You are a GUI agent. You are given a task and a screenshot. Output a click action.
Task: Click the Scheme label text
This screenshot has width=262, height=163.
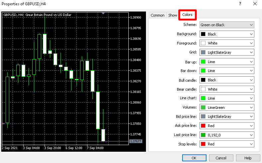[190, 25]
